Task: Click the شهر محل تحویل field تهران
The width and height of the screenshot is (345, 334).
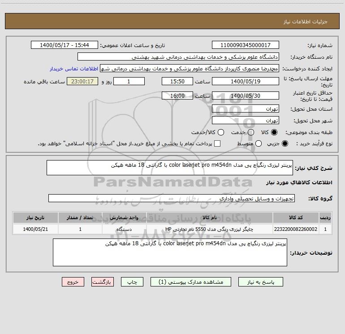Action: point(246,121)
